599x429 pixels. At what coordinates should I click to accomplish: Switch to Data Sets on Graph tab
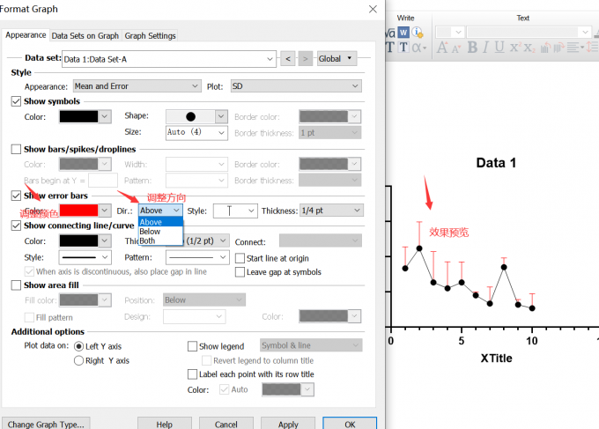pos(85,35)
